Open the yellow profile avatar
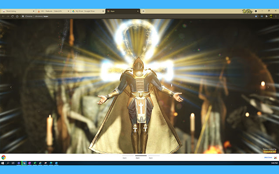Screen dimensions: 279x174 pyautogui.click(x=271, y=16)
